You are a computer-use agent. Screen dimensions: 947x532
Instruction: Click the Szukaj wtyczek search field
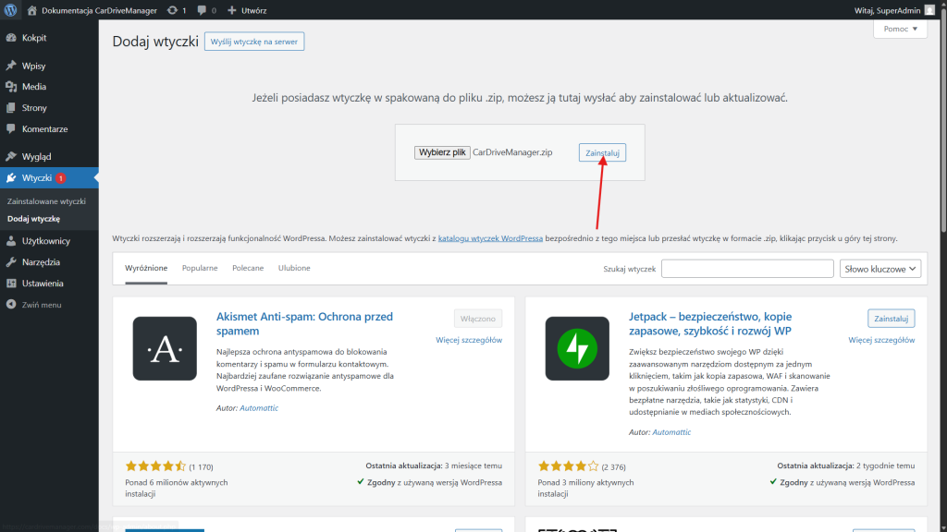coord(747,269)
